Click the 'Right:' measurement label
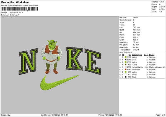Image resolution: width=166 pixels, height=117 pixels. click(x=122, y=30)
